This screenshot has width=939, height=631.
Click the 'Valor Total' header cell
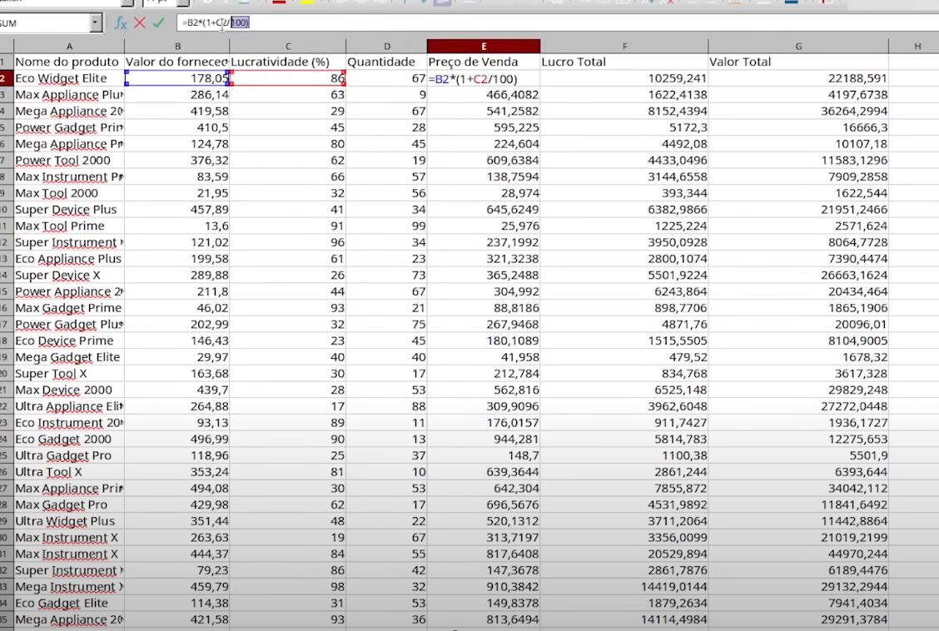pos(798,62)
